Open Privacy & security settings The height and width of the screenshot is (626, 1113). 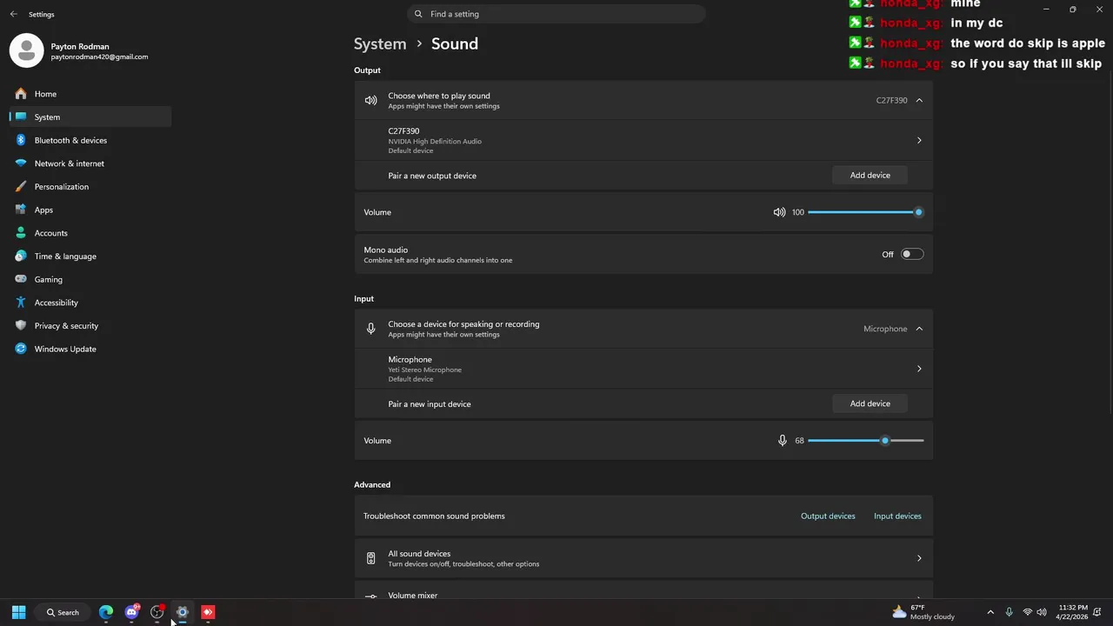[x=90, y=326]
